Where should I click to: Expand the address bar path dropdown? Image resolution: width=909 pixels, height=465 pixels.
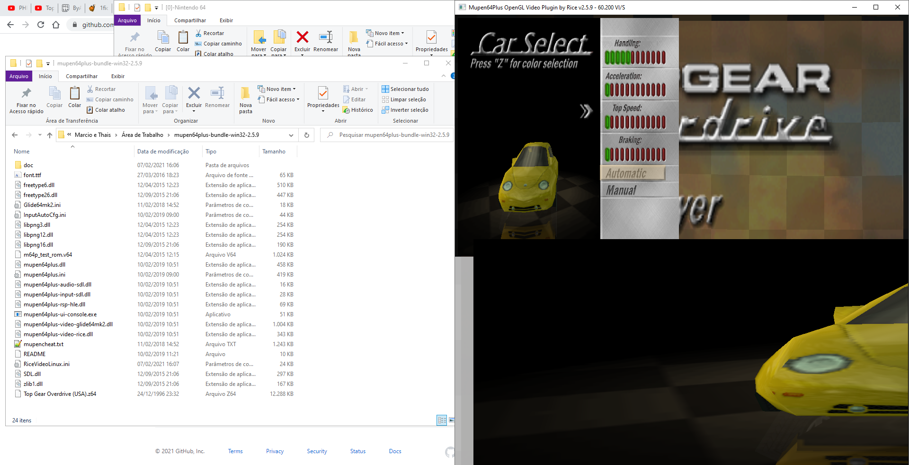point(291,135)
